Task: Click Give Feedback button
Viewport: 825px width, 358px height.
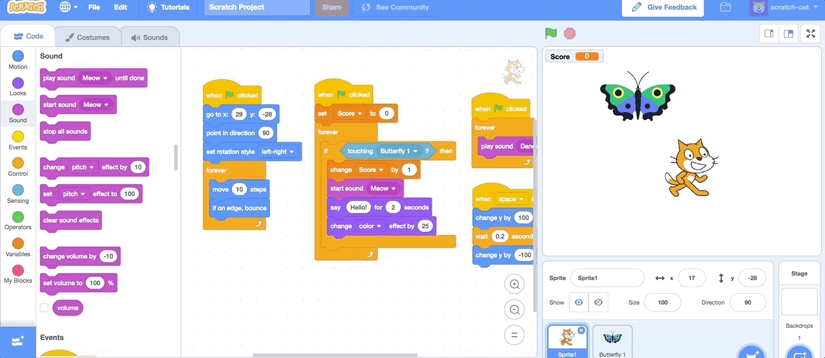Action: click(x=664, y=7)
